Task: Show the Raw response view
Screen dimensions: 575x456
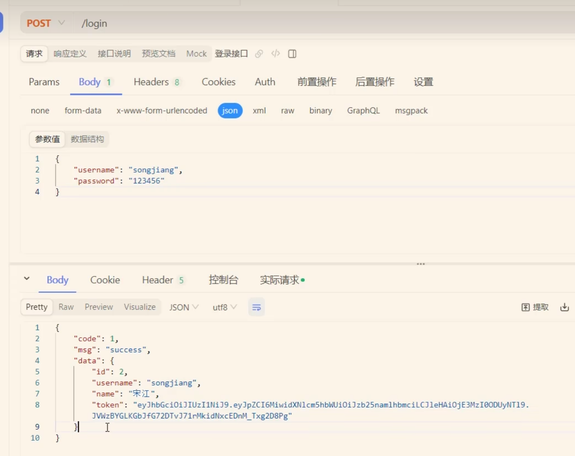Action: click(66, 307)
